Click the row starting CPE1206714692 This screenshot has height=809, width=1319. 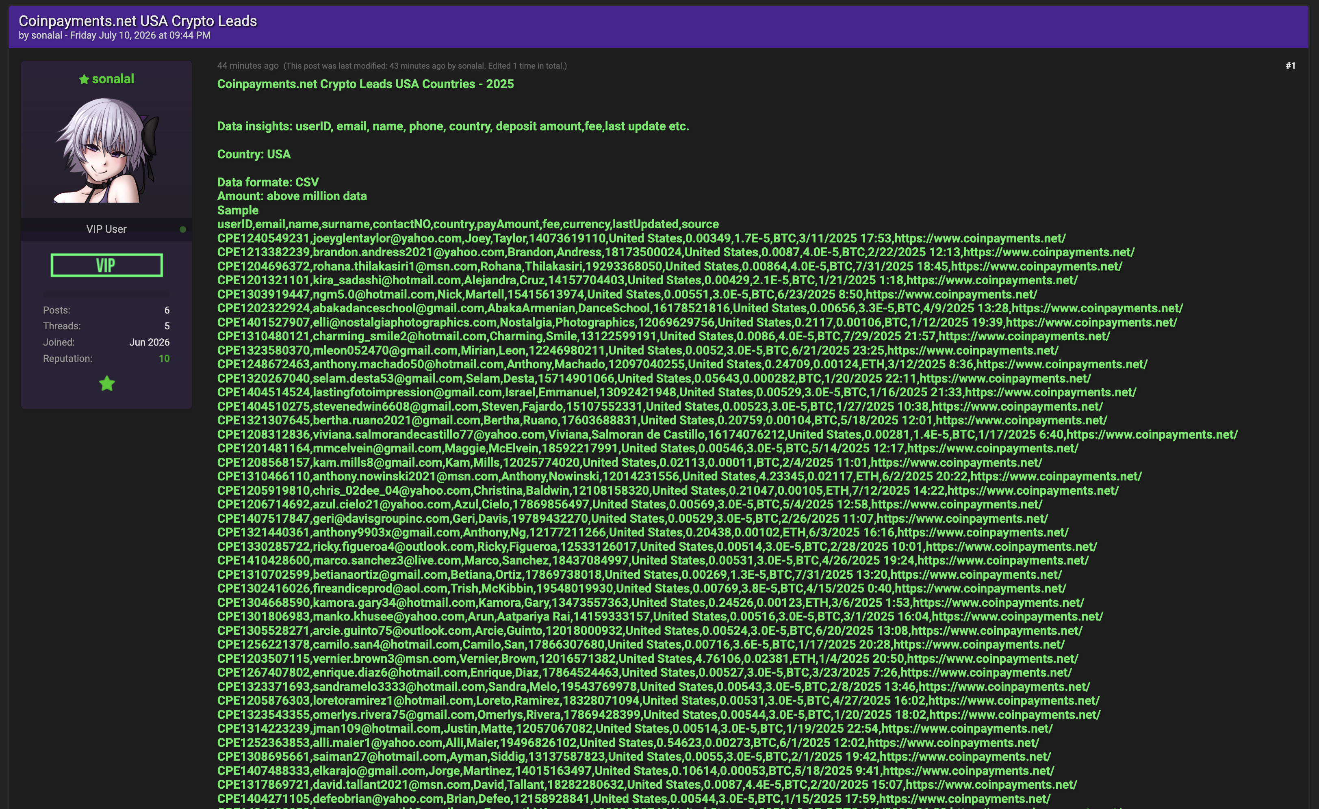click(x=629, y=504)
